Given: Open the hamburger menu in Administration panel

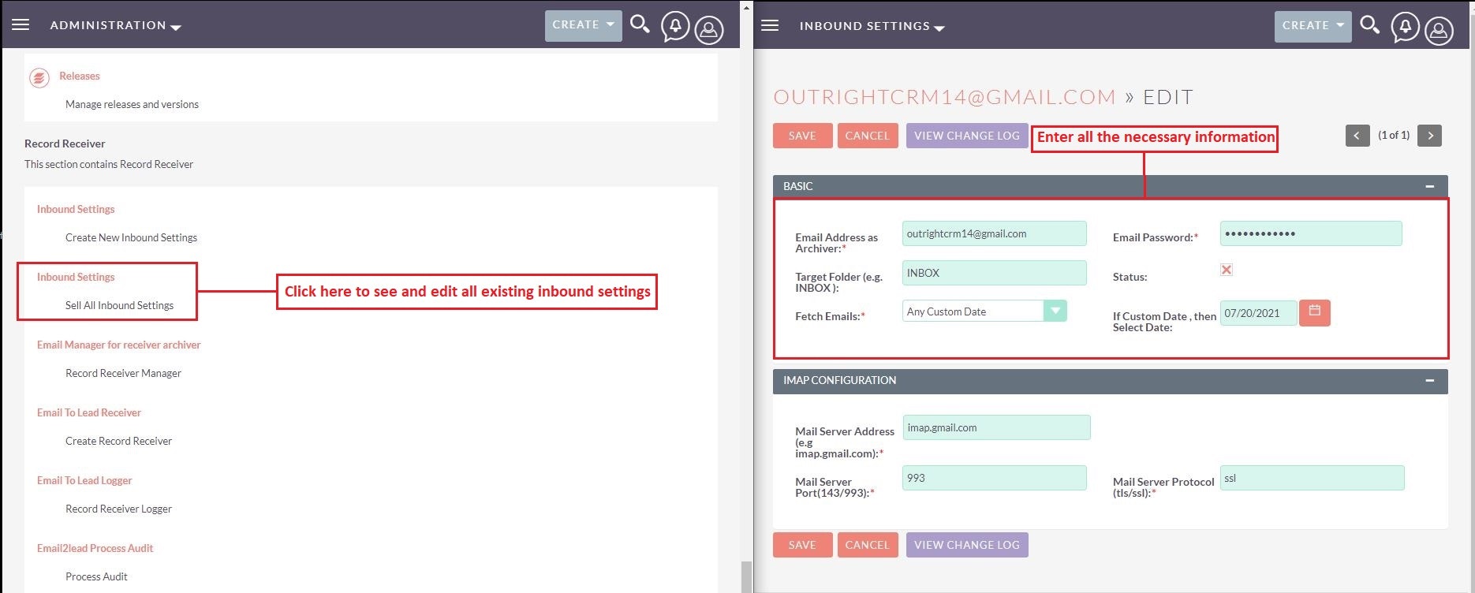Looking at the screenshot, I should [x=21, y=25].
